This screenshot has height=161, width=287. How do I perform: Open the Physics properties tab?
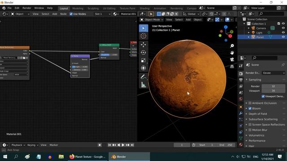[241, 126]
